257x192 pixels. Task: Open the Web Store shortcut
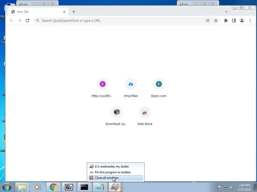(145, 116)
